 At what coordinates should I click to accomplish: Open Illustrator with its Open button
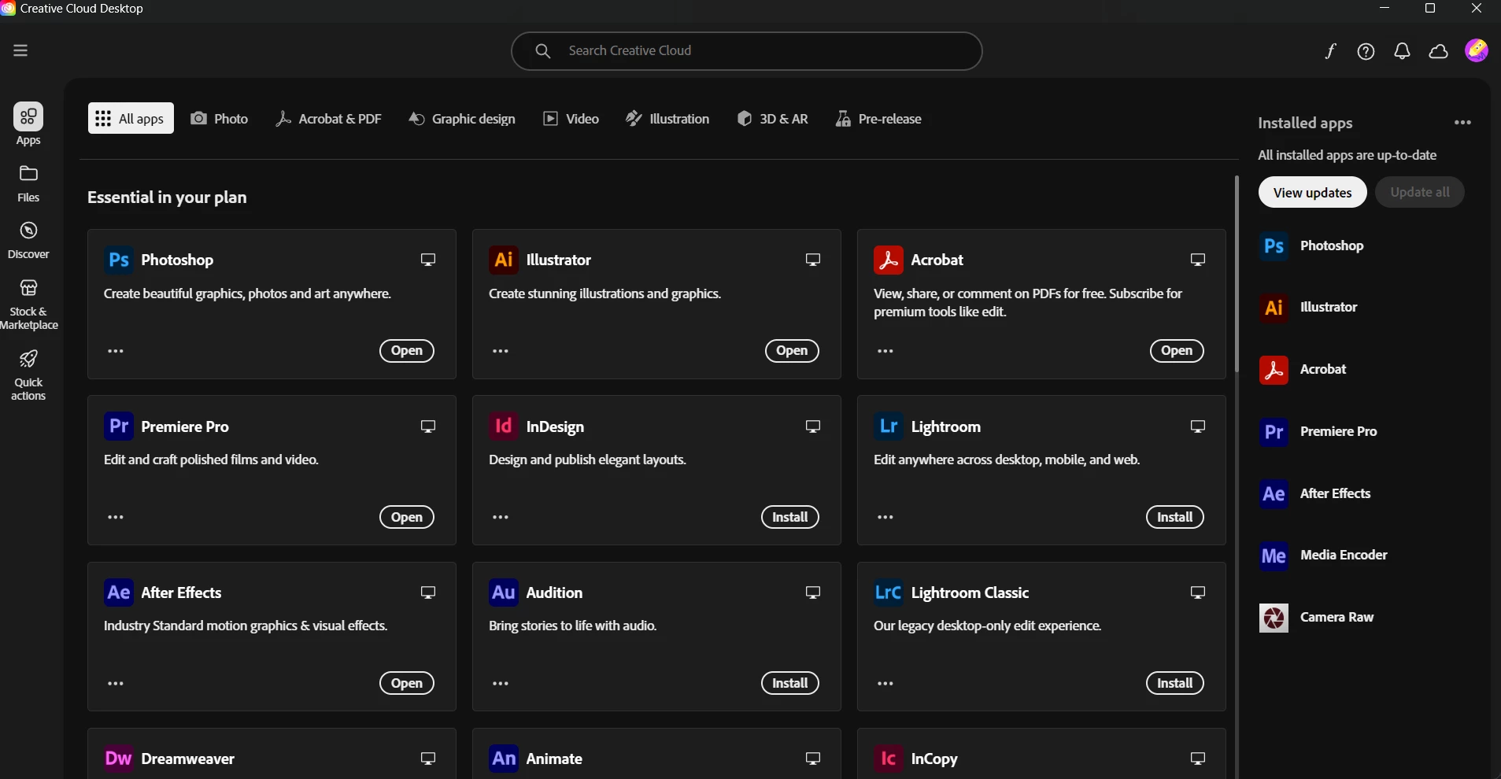click(792, 351)
